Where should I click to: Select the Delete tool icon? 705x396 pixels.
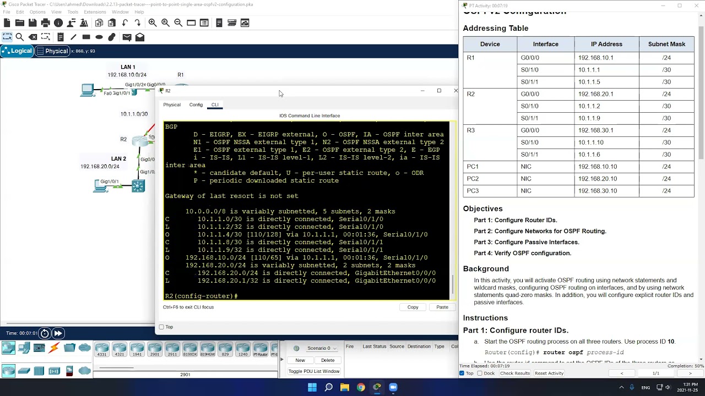coord(33,37)
